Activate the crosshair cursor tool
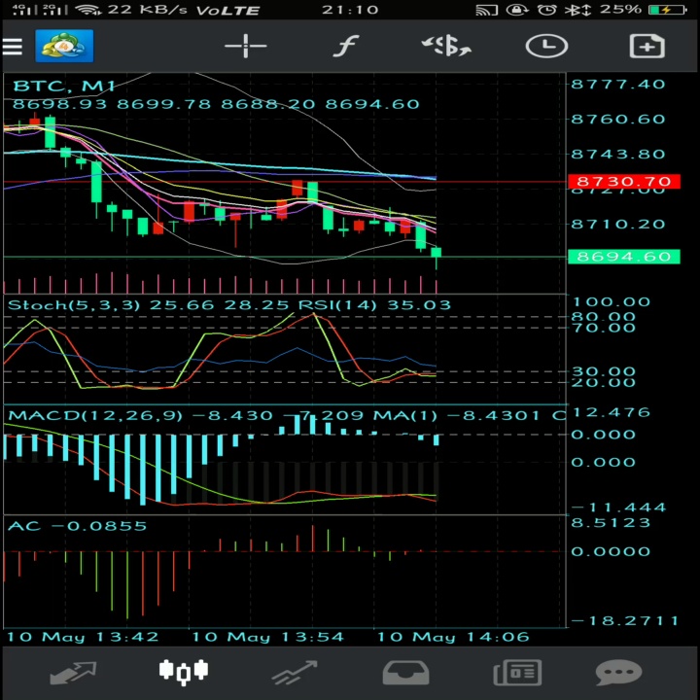700x700 pixels. 246,46
